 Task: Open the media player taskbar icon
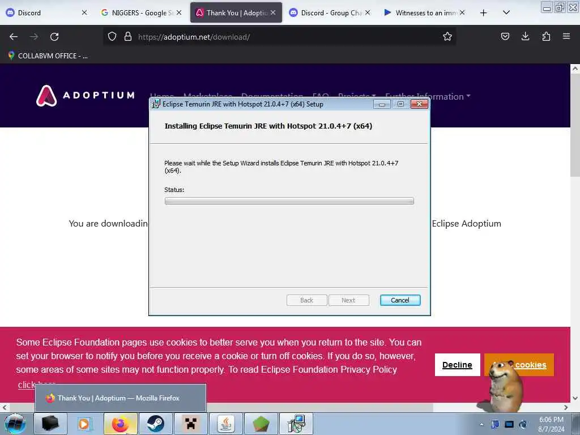tap(84, 424)
